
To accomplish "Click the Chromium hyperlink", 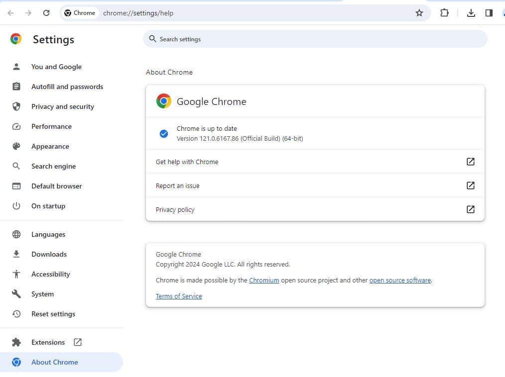I will tap(264, 280).
